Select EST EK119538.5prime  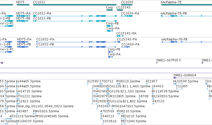[165, 91]
